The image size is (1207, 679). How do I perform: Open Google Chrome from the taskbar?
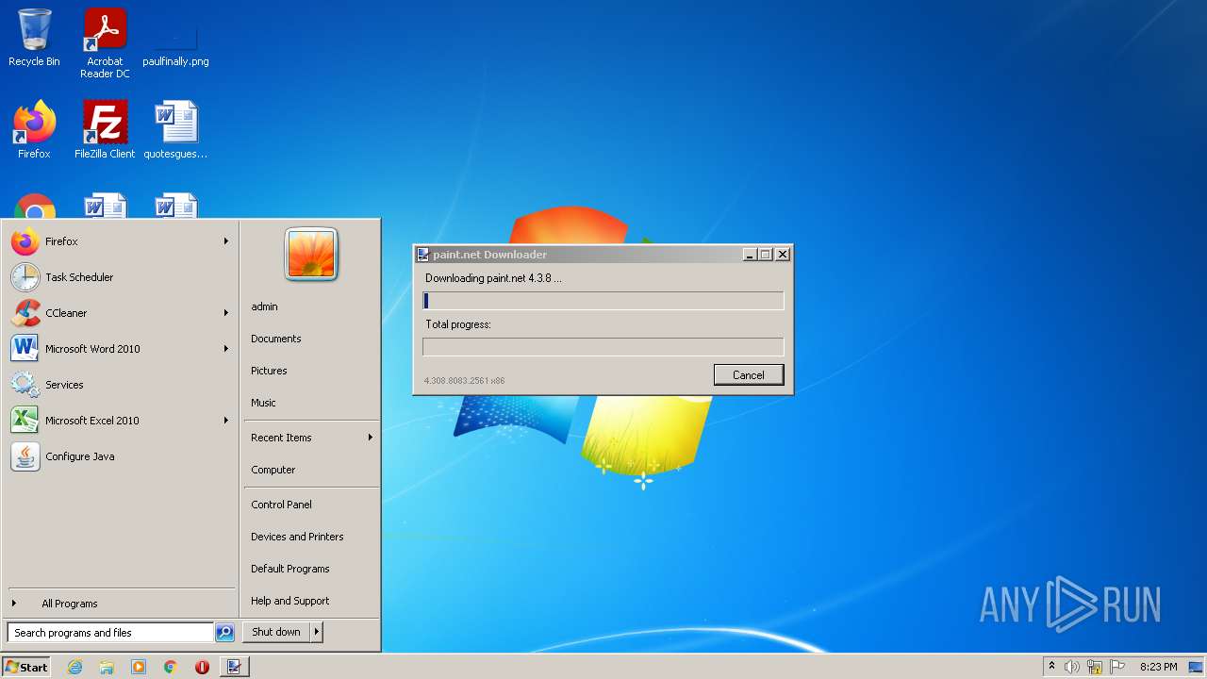171,667
